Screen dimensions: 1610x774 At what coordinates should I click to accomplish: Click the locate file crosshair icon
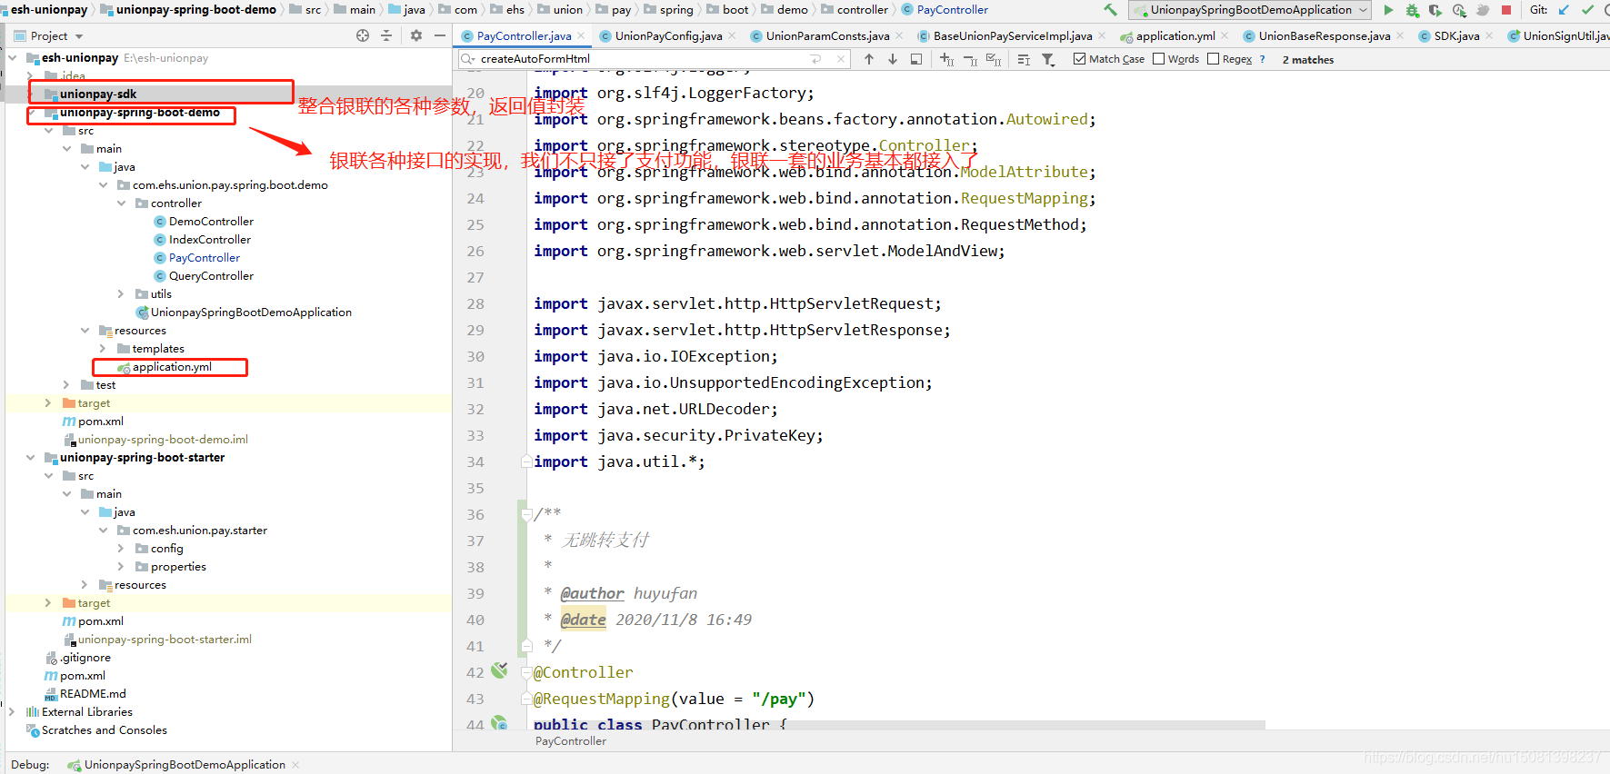(x=363, y=35)
